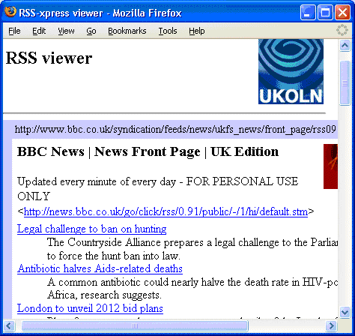Open the File menu
Viewport: 355px width, 336px height.
click(14, 31)
